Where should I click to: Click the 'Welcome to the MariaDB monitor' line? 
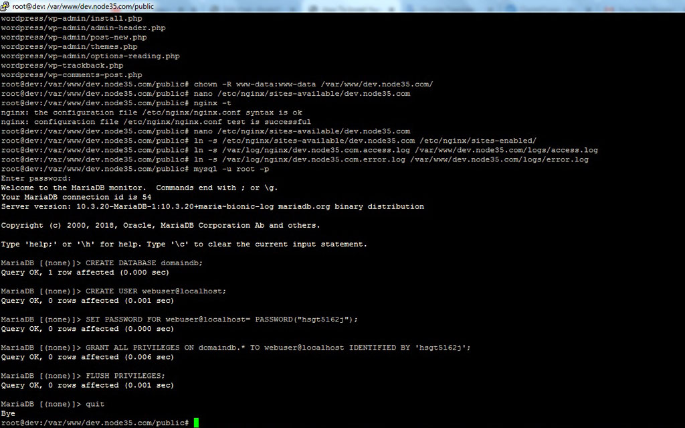[139, 188]
